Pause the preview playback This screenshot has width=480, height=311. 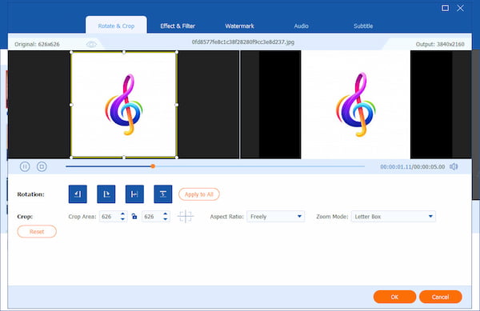coord(25,166)
